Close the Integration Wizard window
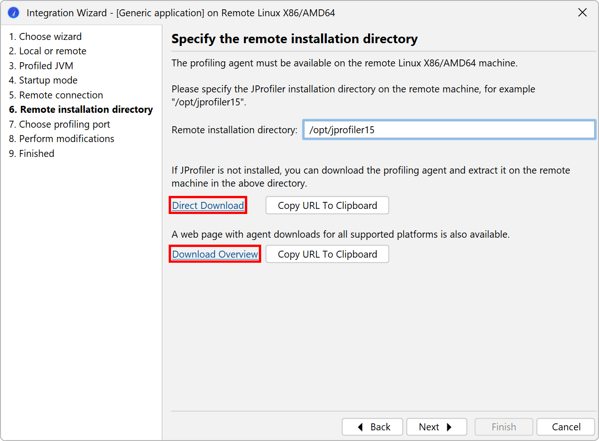The height and width of the screenshot is (441, 599). coord(582,13)
